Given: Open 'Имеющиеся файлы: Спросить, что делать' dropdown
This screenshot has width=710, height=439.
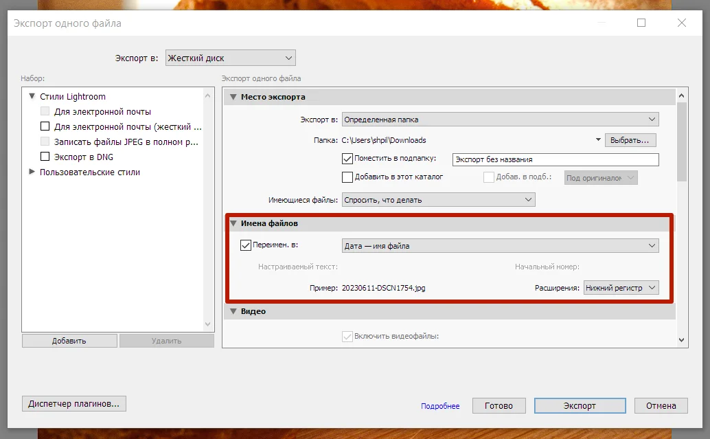Looking at the screenshot, I should (438, 200).
